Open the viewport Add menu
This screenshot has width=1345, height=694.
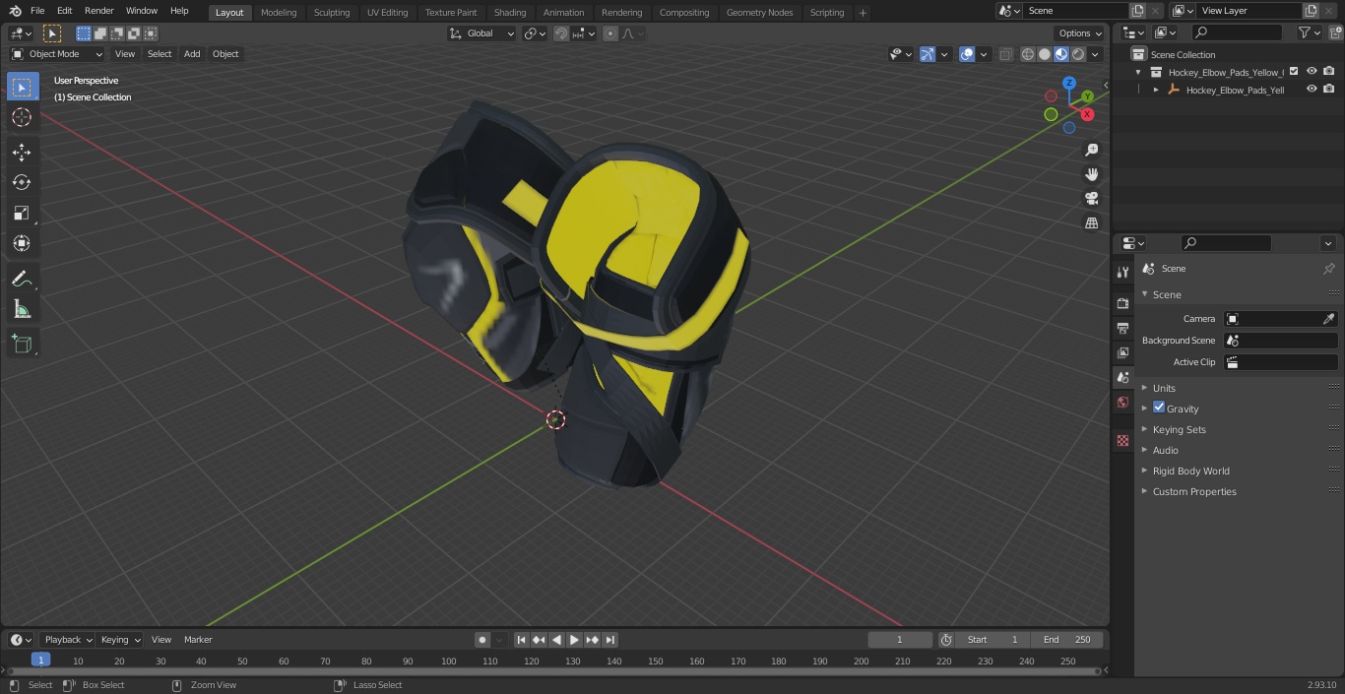point(192,54)
